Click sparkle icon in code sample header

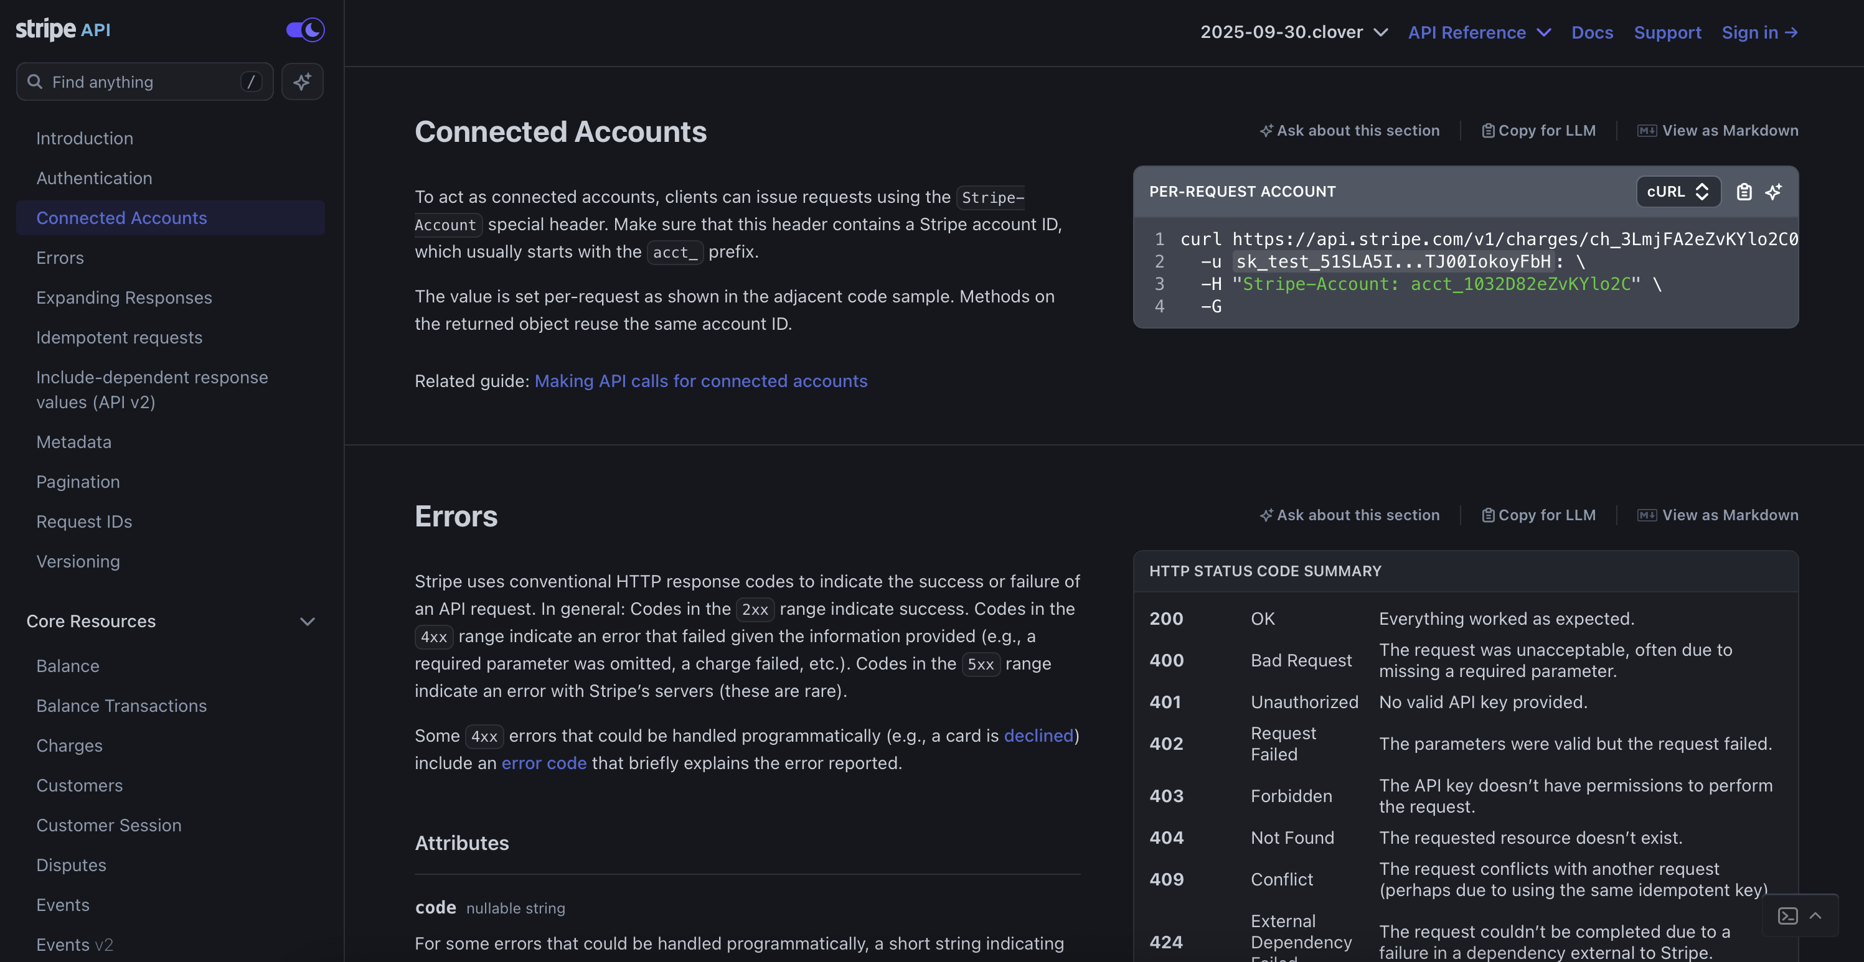(1774, 192)
